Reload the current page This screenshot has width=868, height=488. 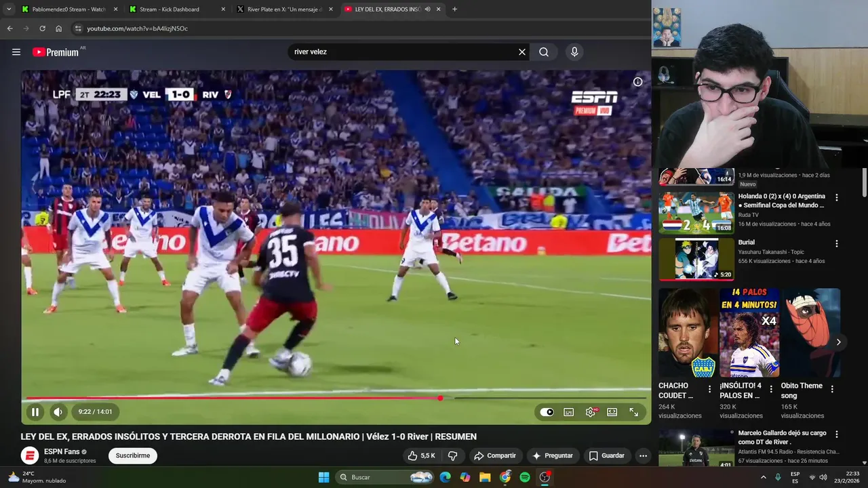pyautogui.click(x=42, y=28)
